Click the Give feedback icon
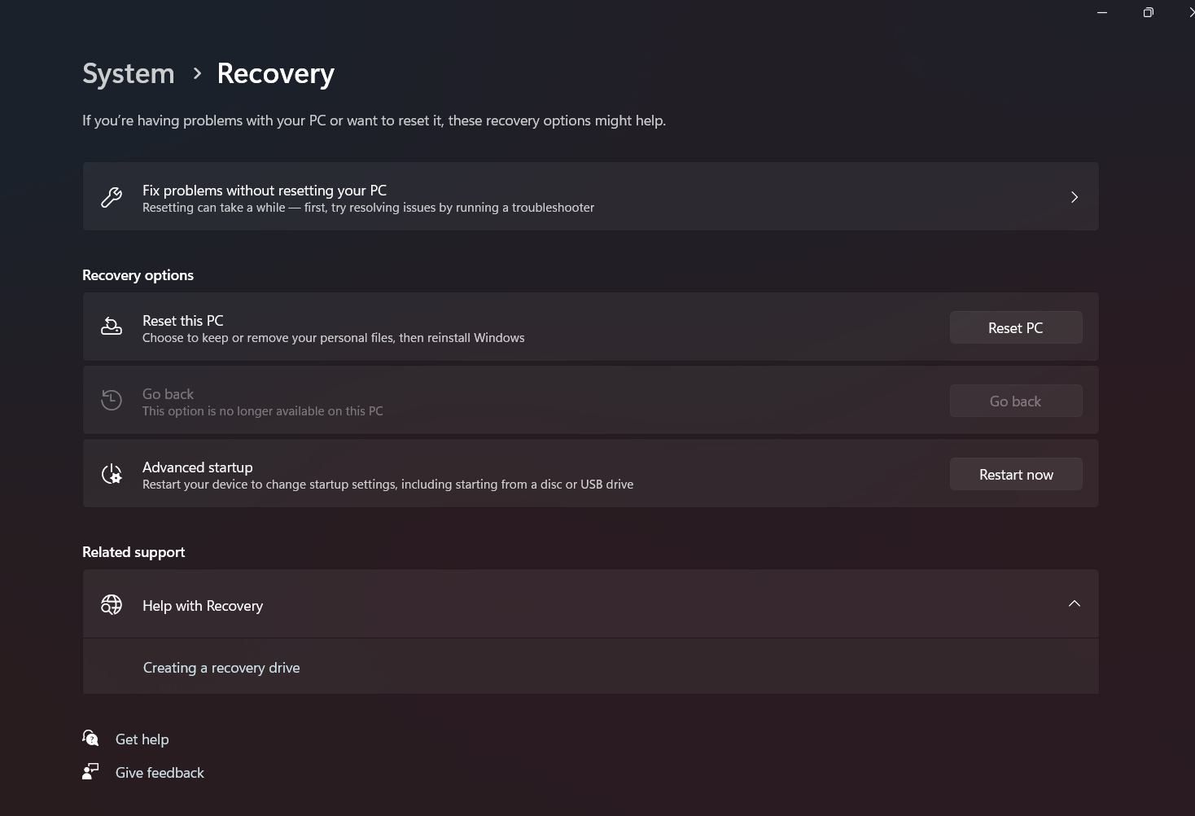Image resolution: width=1195 pixels, height=816 pixels. click(x=90, y=771)
